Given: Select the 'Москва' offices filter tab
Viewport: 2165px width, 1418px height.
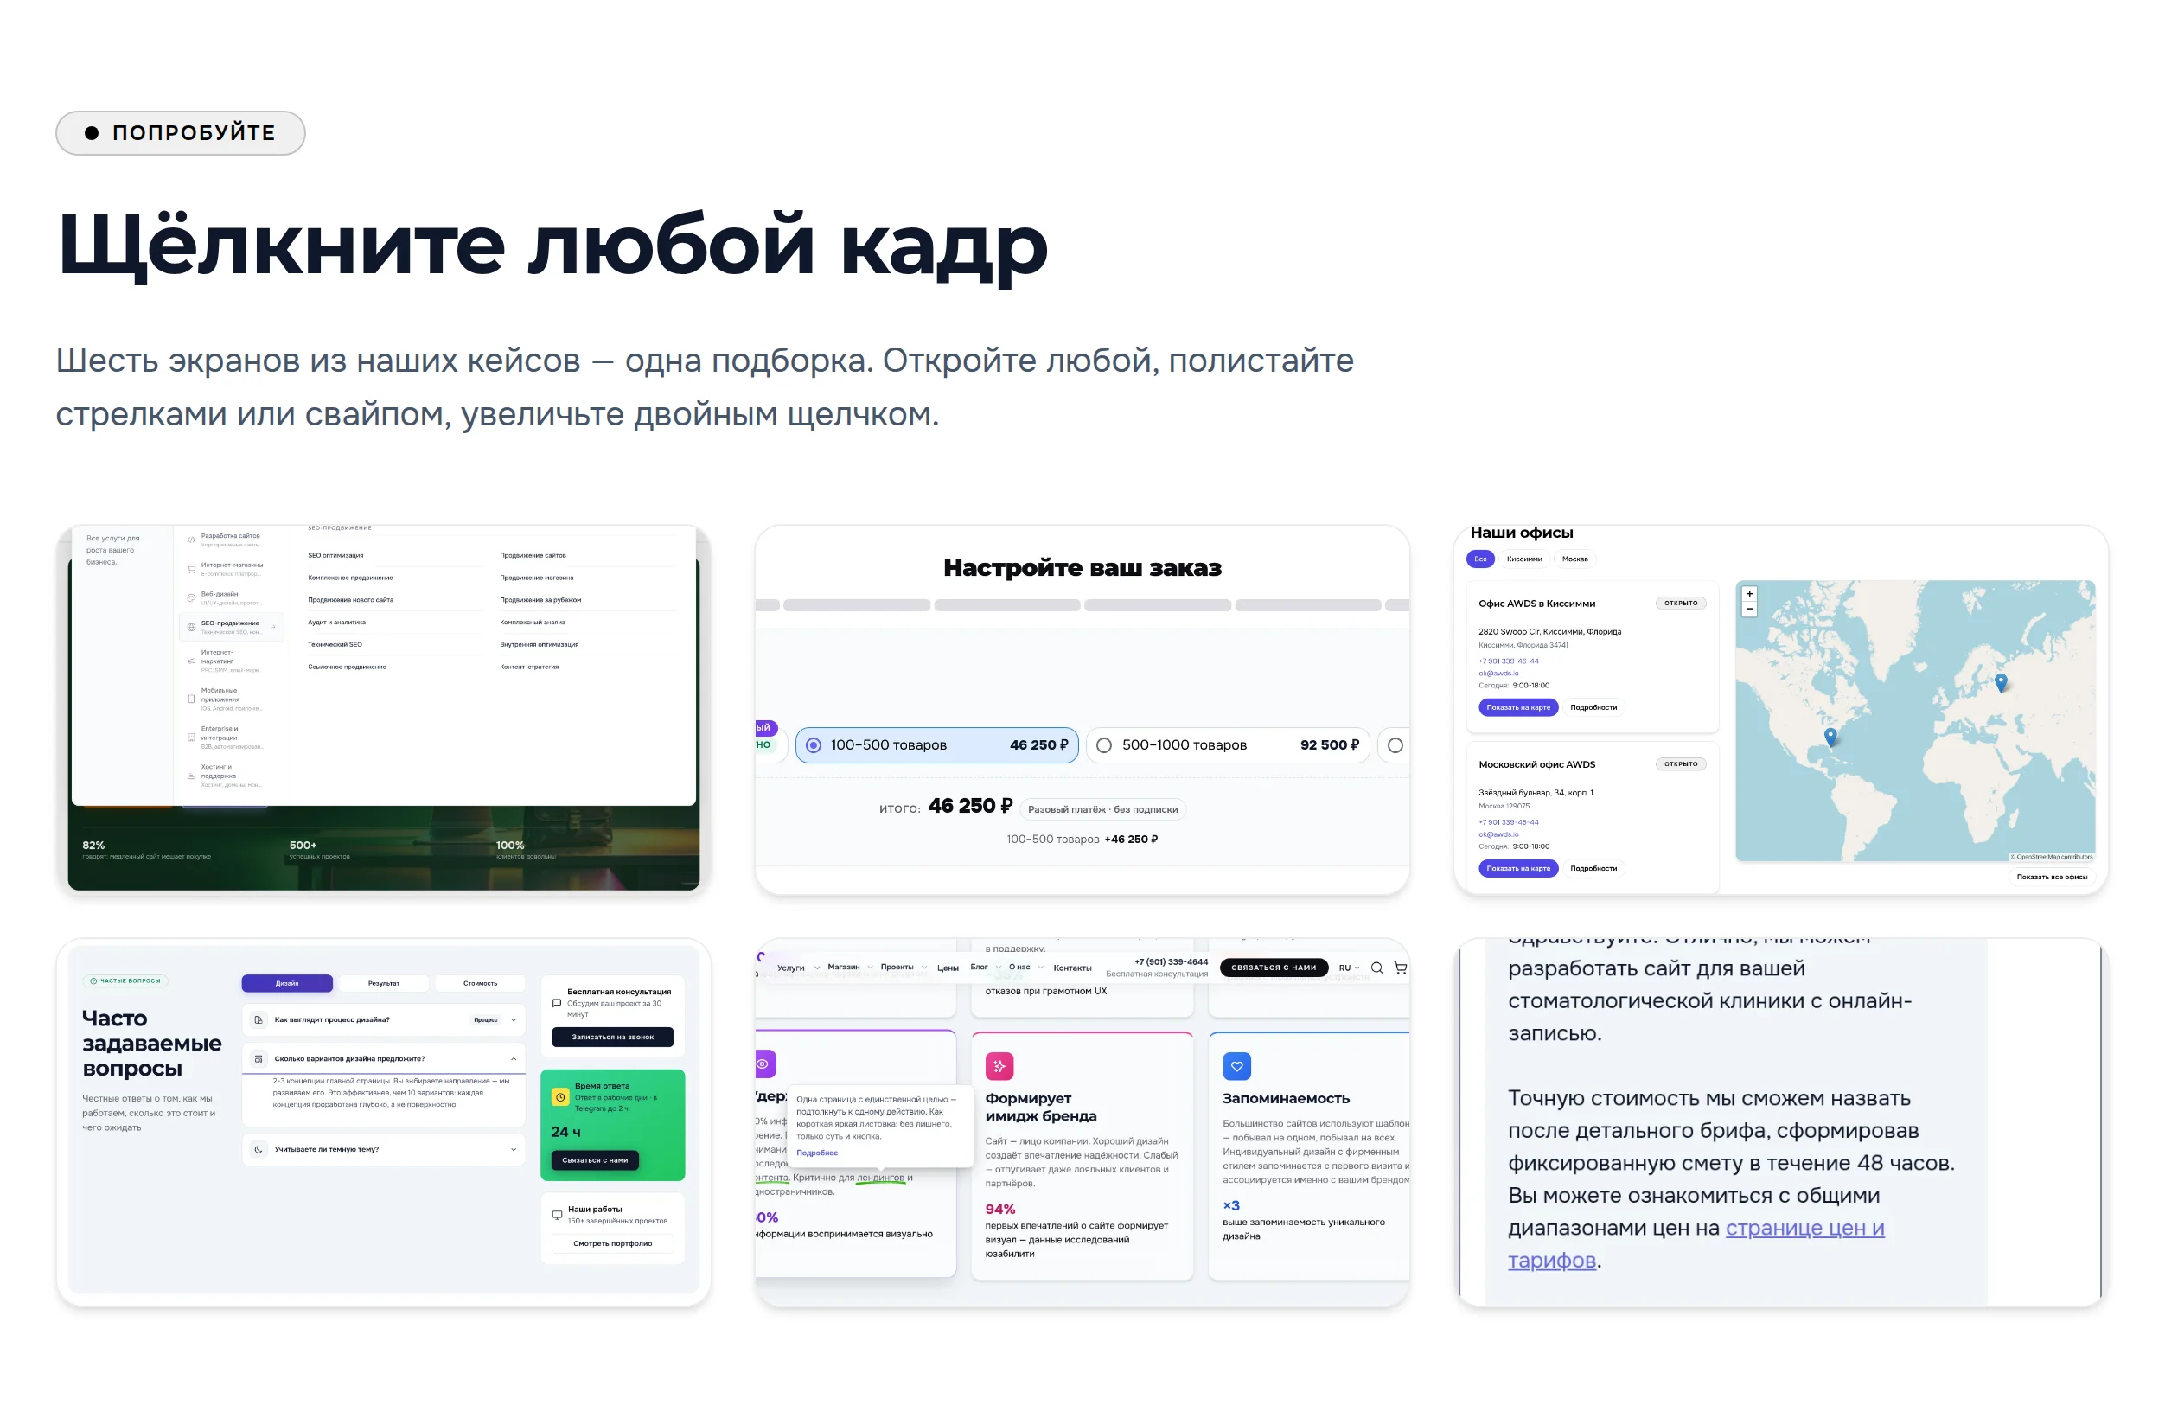Looking at the screenshot, I should (1574, 559).
